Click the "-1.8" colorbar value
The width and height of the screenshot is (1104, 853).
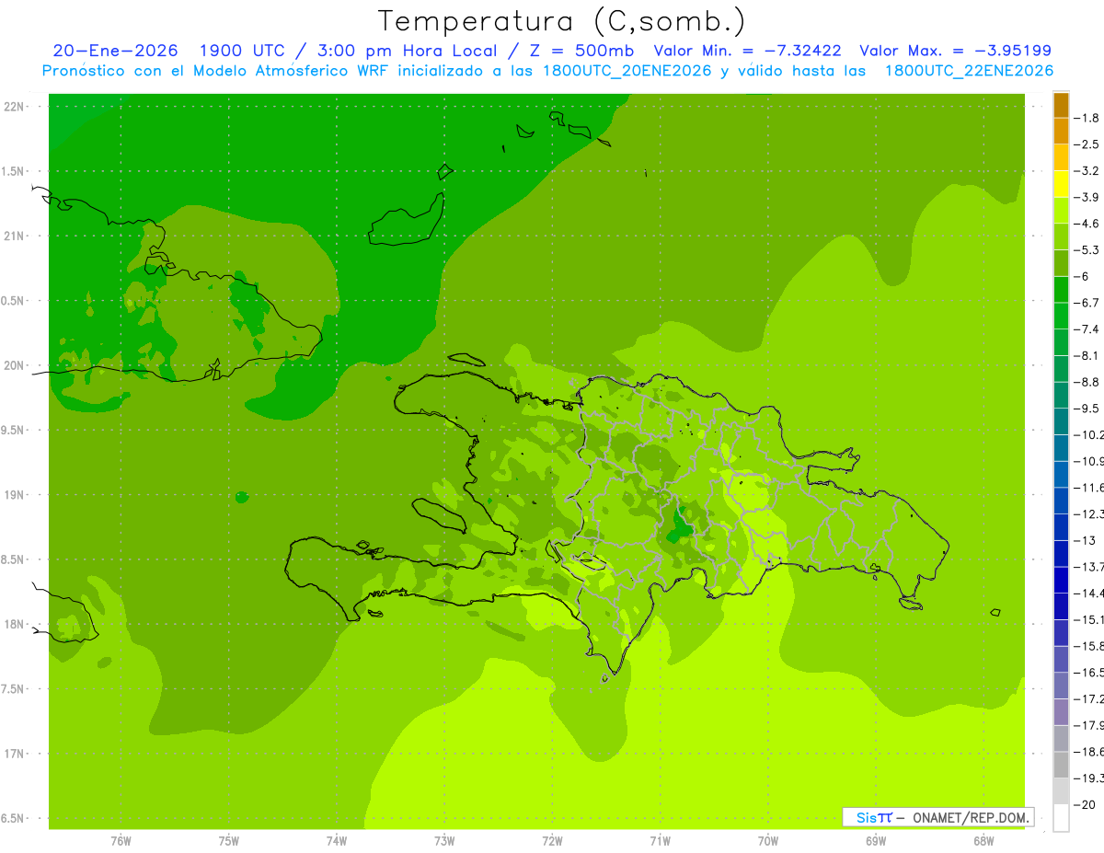1087,118
